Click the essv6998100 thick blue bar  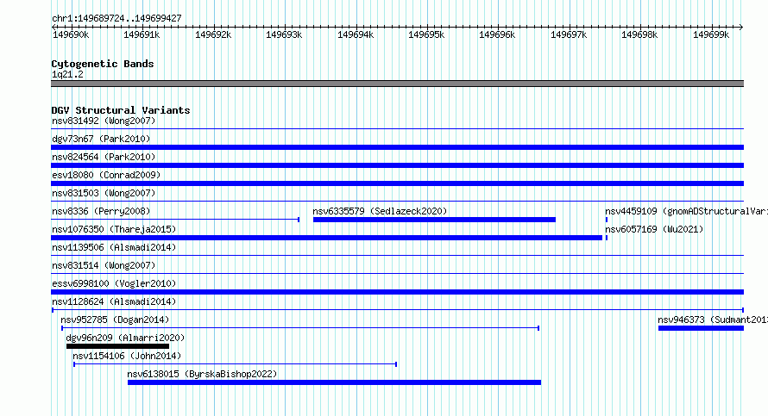pyautogui.click(x=397, y=292)
